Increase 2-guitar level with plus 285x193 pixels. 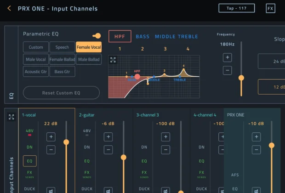click(x=108, y=137)
